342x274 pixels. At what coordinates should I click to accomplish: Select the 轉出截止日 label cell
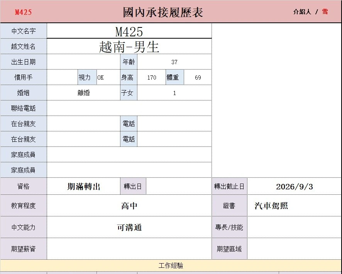(229, 186)
